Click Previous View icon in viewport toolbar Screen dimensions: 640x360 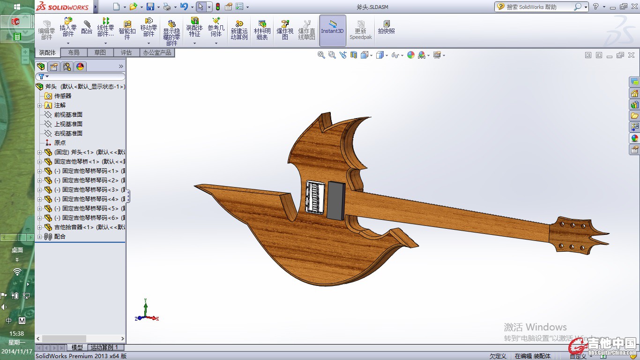[343, 55]
